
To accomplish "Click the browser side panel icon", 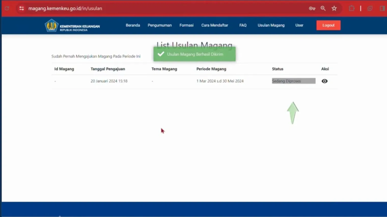I will click(x=382, y=8).
